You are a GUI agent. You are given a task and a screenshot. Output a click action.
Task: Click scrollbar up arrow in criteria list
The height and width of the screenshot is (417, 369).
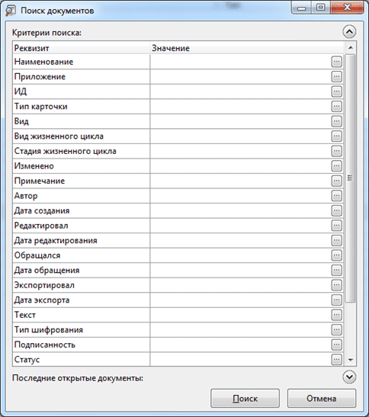351,47
